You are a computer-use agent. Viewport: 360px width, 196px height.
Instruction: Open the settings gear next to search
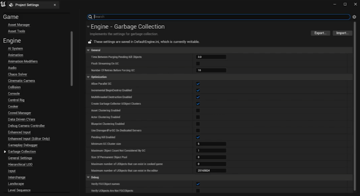tap(354, 17)
